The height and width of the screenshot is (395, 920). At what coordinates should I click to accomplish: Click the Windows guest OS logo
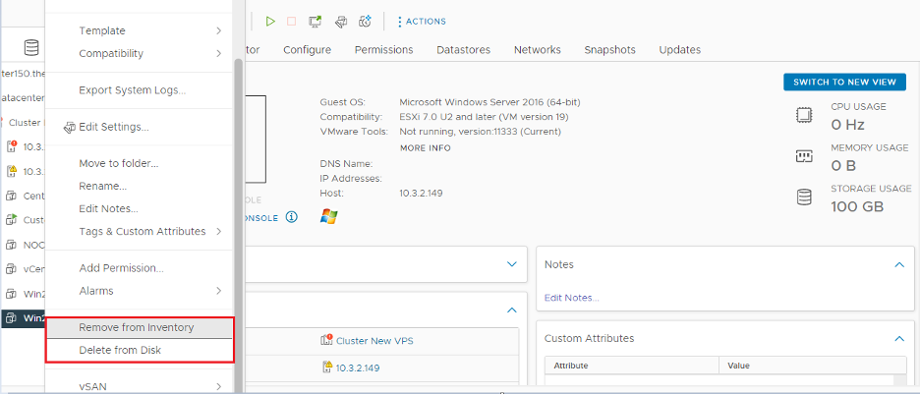329,216
